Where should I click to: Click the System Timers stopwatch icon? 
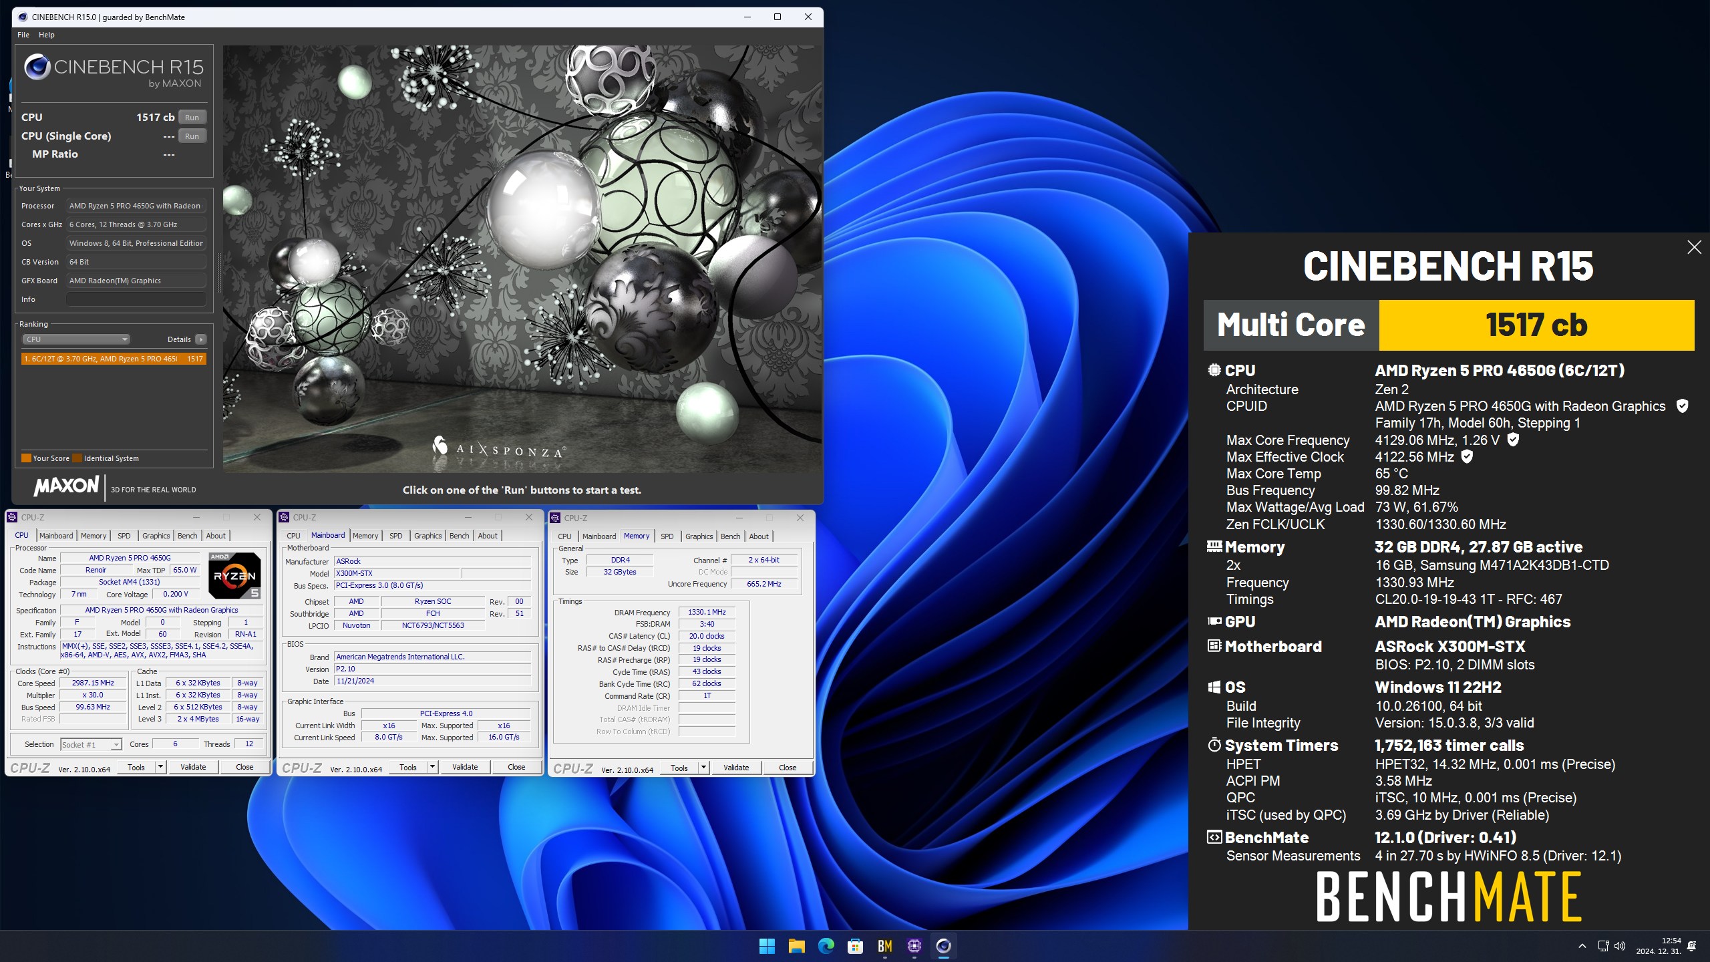pos(1214,745)
